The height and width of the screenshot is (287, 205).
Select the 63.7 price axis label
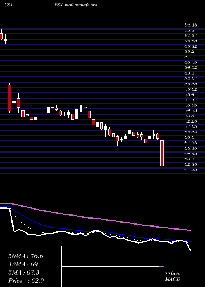click(x=189, y=159)
